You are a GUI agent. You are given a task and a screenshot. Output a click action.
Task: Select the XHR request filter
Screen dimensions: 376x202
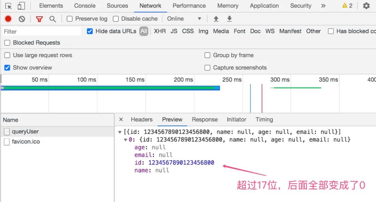160,31
